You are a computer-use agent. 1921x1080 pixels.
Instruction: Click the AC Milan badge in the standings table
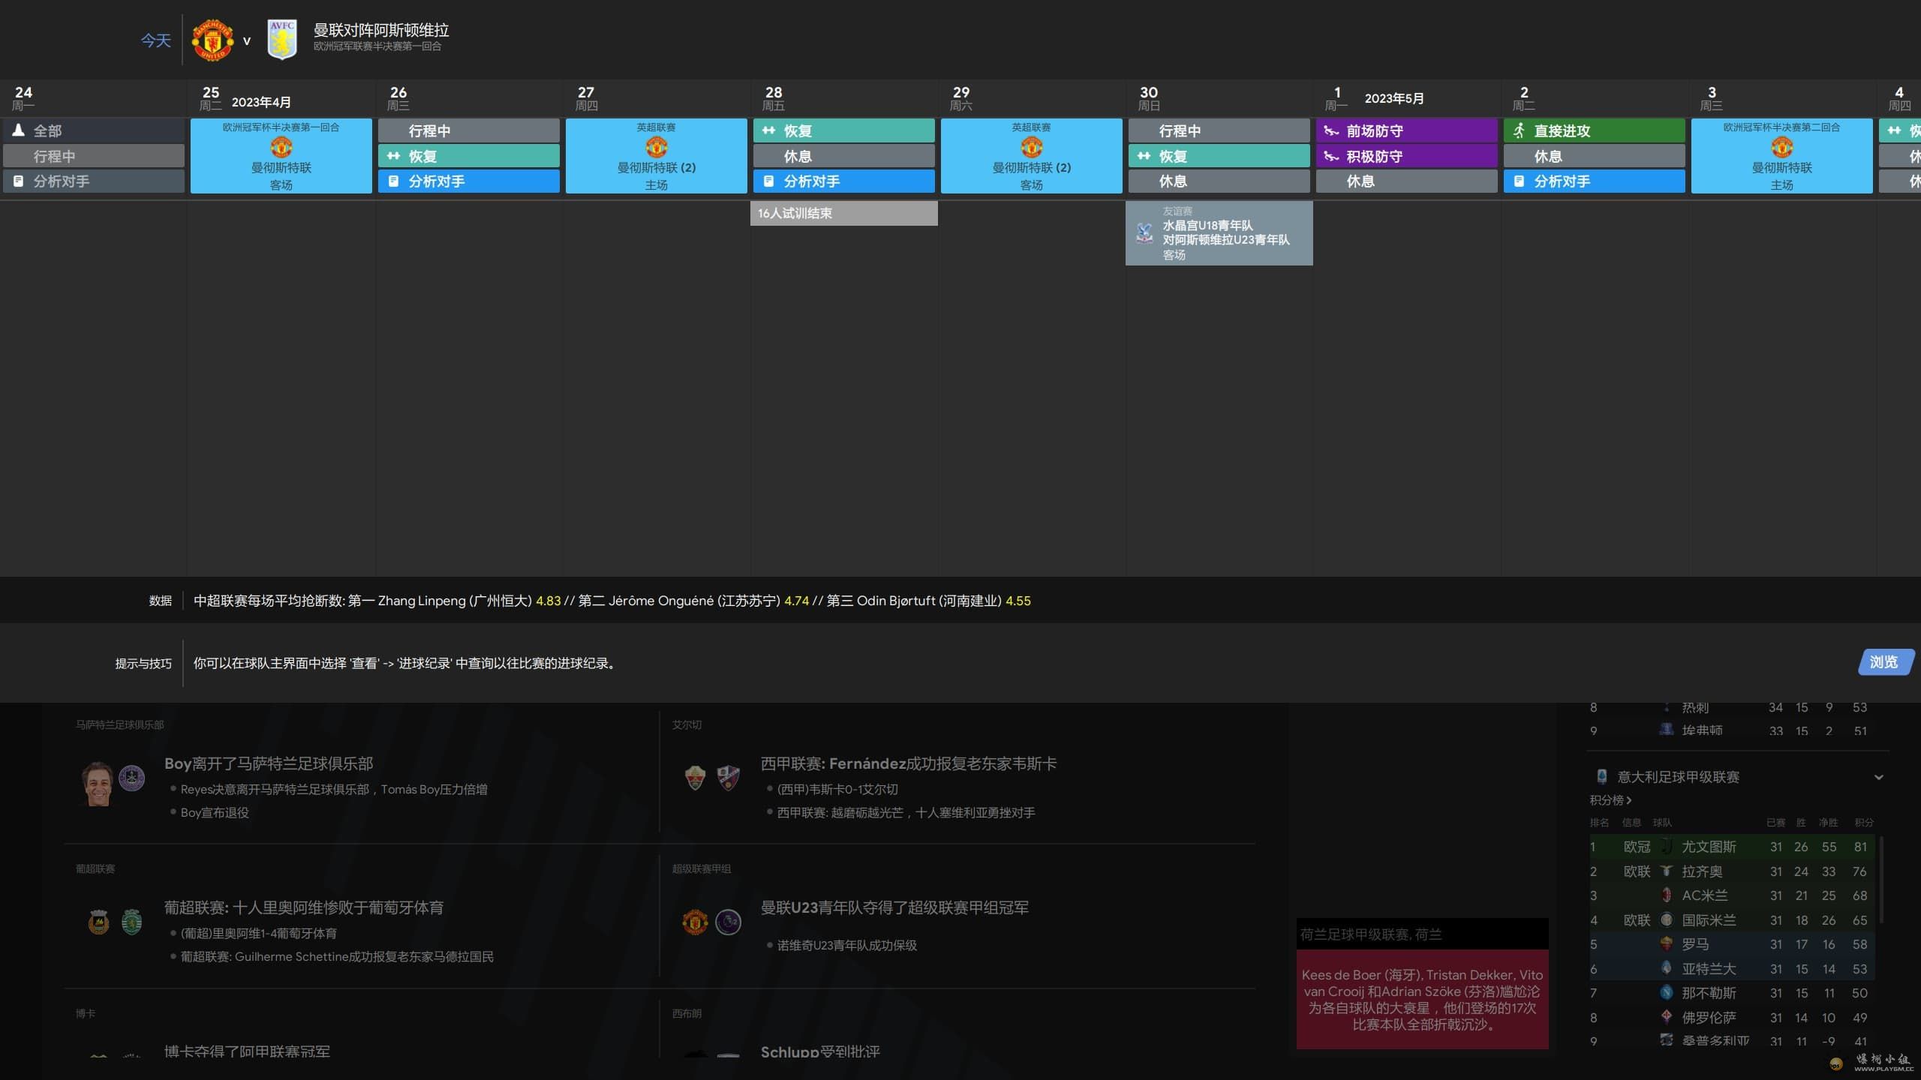pyautogui.click(x=1667, y=895)
